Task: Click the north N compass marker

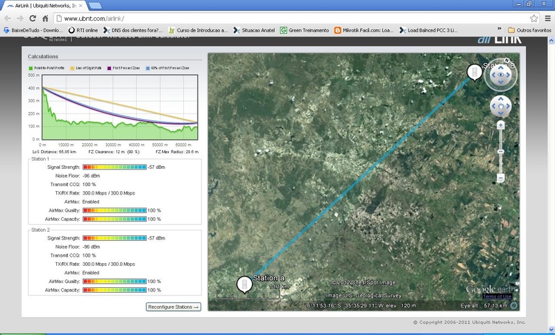Action: pyautogui.click(x=506, y=60)
